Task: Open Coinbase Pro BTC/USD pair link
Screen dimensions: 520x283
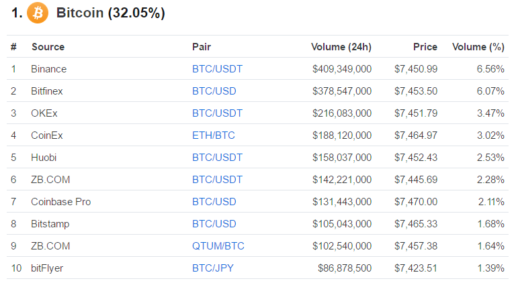Action: tap(214, 202)
